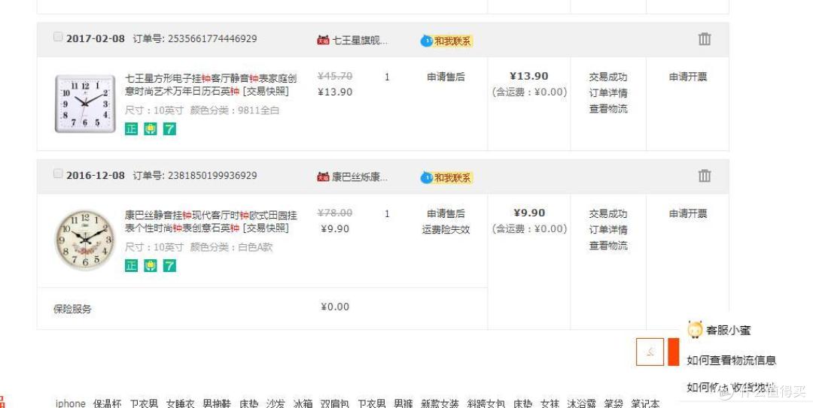Click 7-day return badge on 七王星 item
The image size is (813, 408).
169,128
